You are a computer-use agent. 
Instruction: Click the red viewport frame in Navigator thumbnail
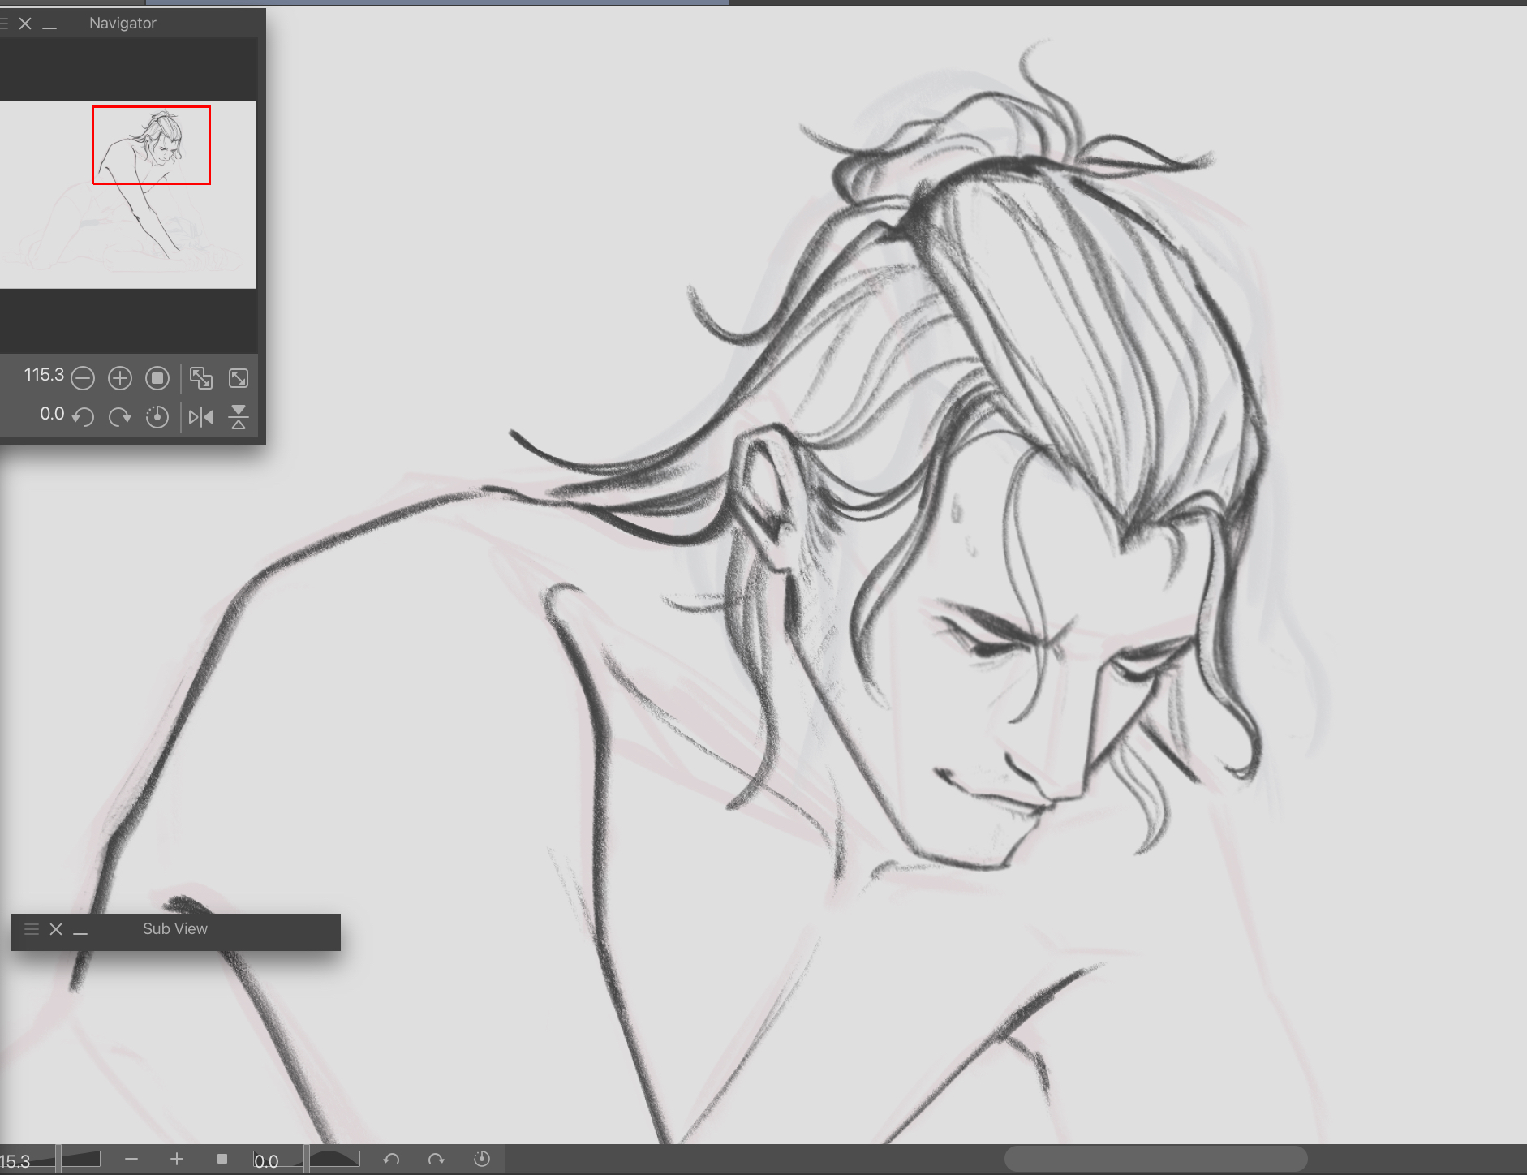(x=152, y=144)
